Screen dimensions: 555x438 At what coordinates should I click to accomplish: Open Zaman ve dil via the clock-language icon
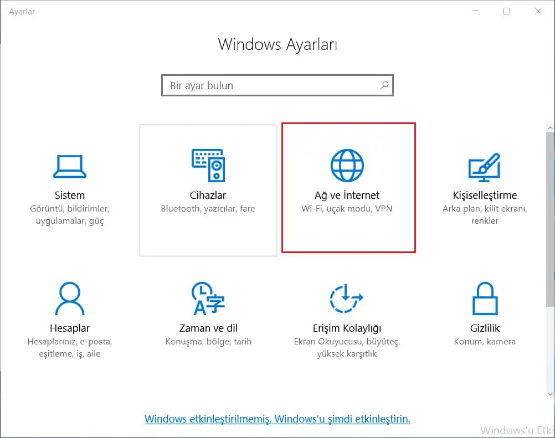pos(208,298)
